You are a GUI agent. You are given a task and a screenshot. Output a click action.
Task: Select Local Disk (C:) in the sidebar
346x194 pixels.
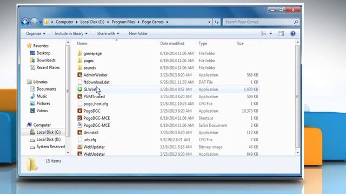tap(48, 132)
